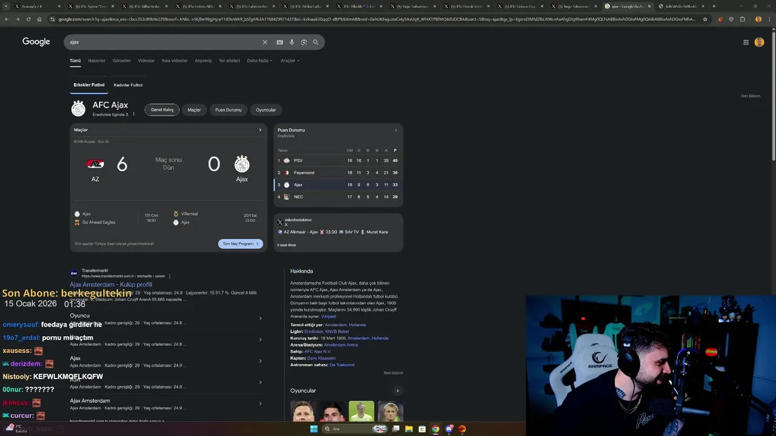776x436 pixels.
Task: Reload the current page
Action: coord(28,19)
